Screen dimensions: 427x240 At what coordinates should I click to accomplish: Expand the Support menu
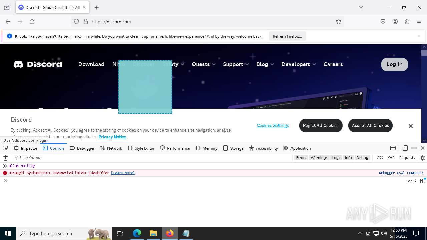(236, 64)
